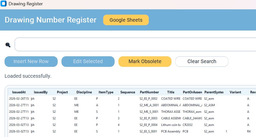Click the THORAX ASSE title cell

coord(170,112)
